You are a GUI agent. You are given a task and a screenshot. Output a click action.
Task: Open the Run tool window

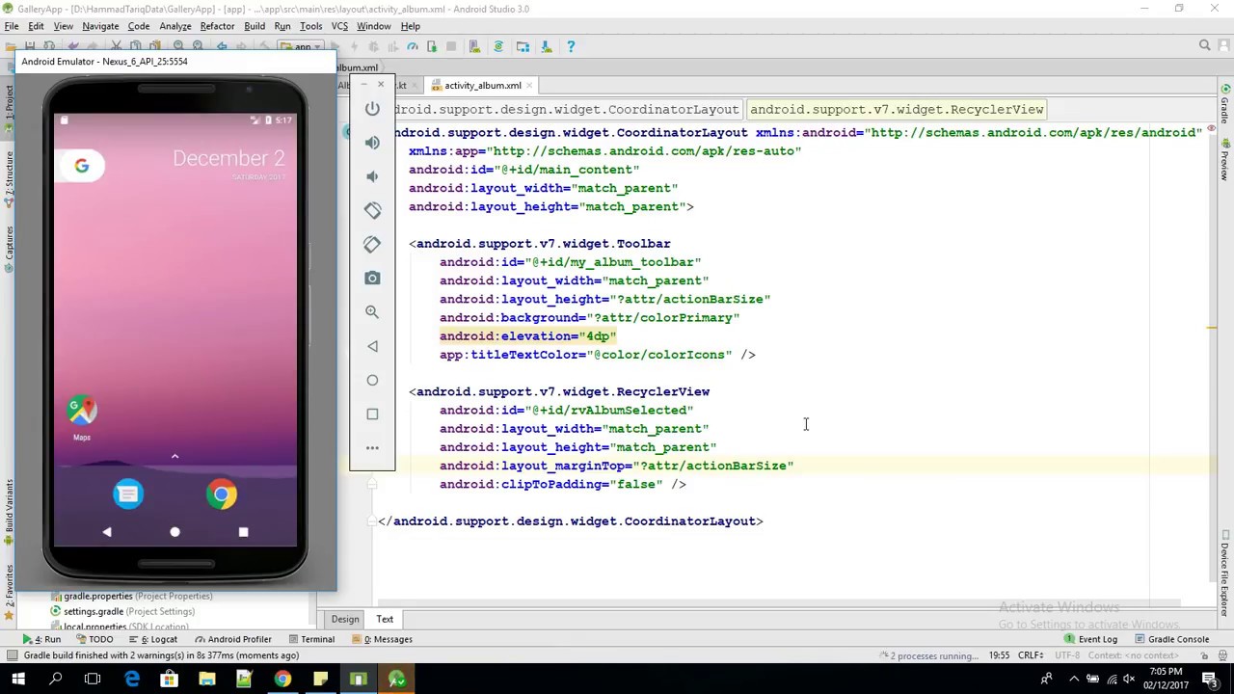(x=42, y=639)
